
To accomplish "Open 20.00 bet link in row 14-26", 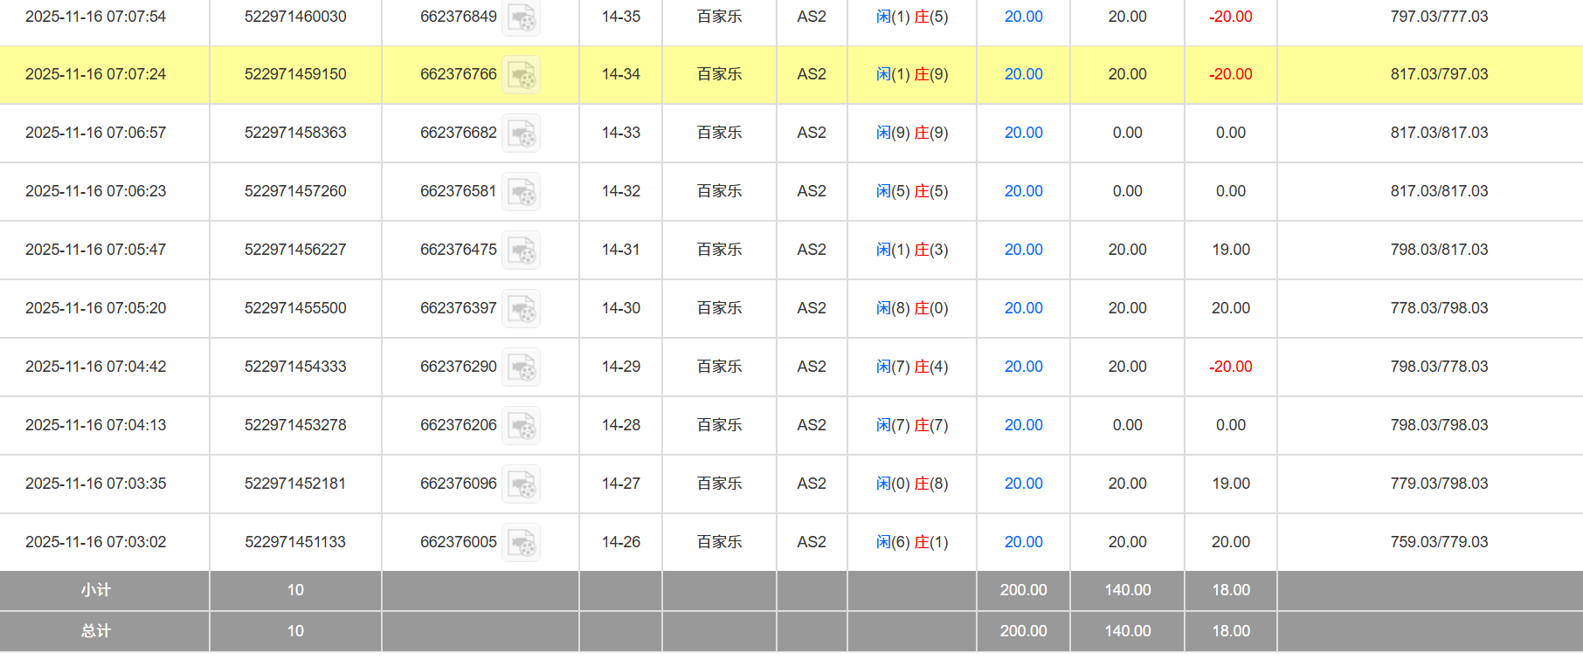I will coord(1023,542).
